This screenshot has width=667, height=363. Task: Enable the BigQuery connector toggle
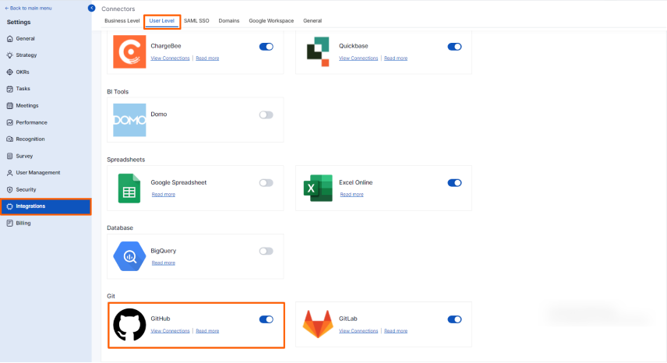[266, 251]
